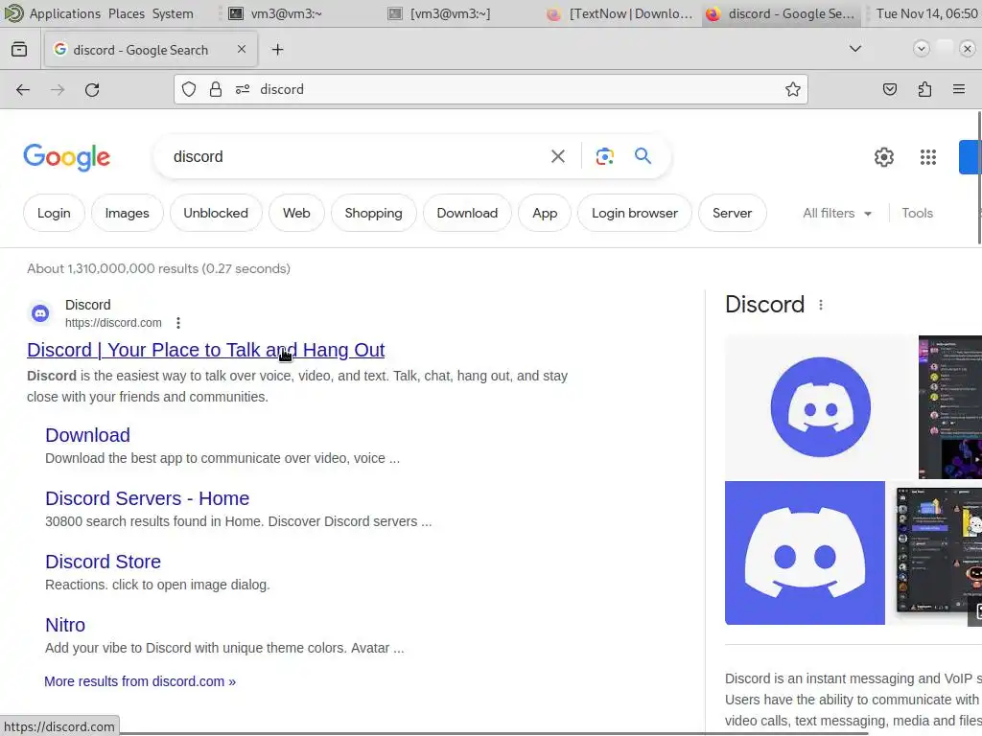Viewport: 982px width, 736px height.
Task: Open the Firefox View recent browsing icon
Action: click(x=19, y=50)
